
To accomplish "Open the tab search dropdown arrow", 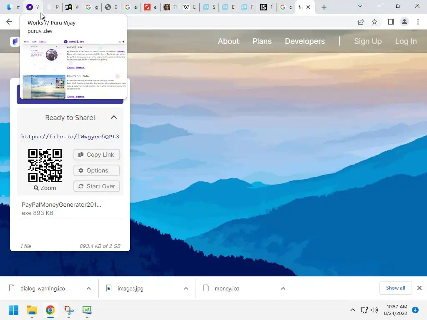I will (360, 6).
